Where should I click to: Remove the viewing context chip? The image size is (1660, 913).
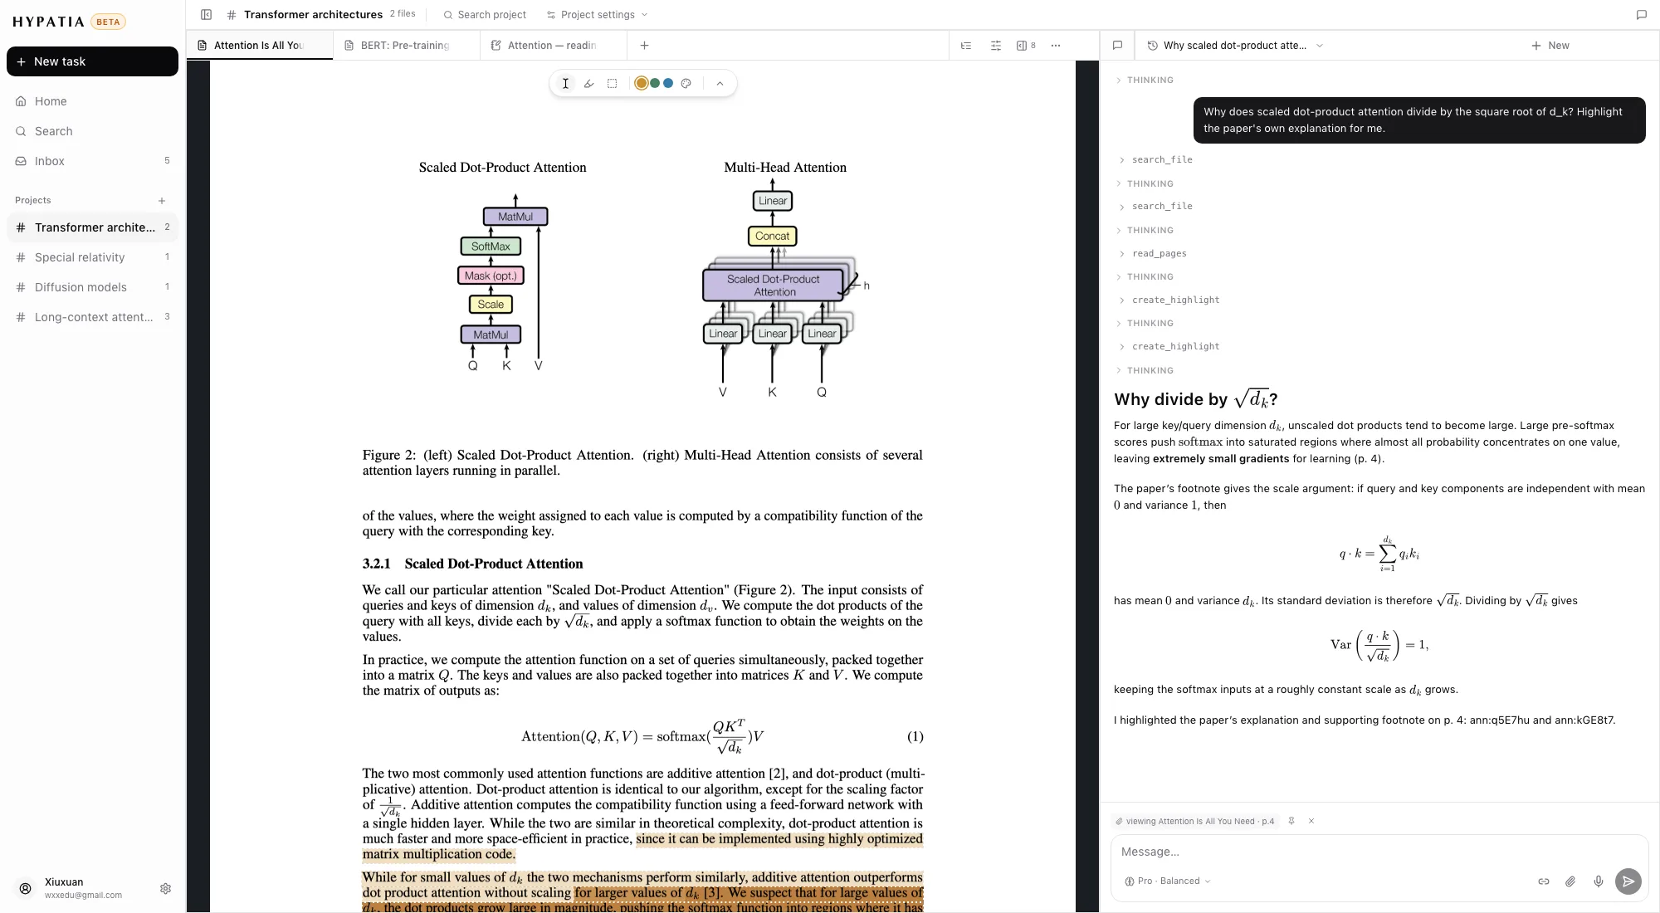click(x=1311, y=821)
